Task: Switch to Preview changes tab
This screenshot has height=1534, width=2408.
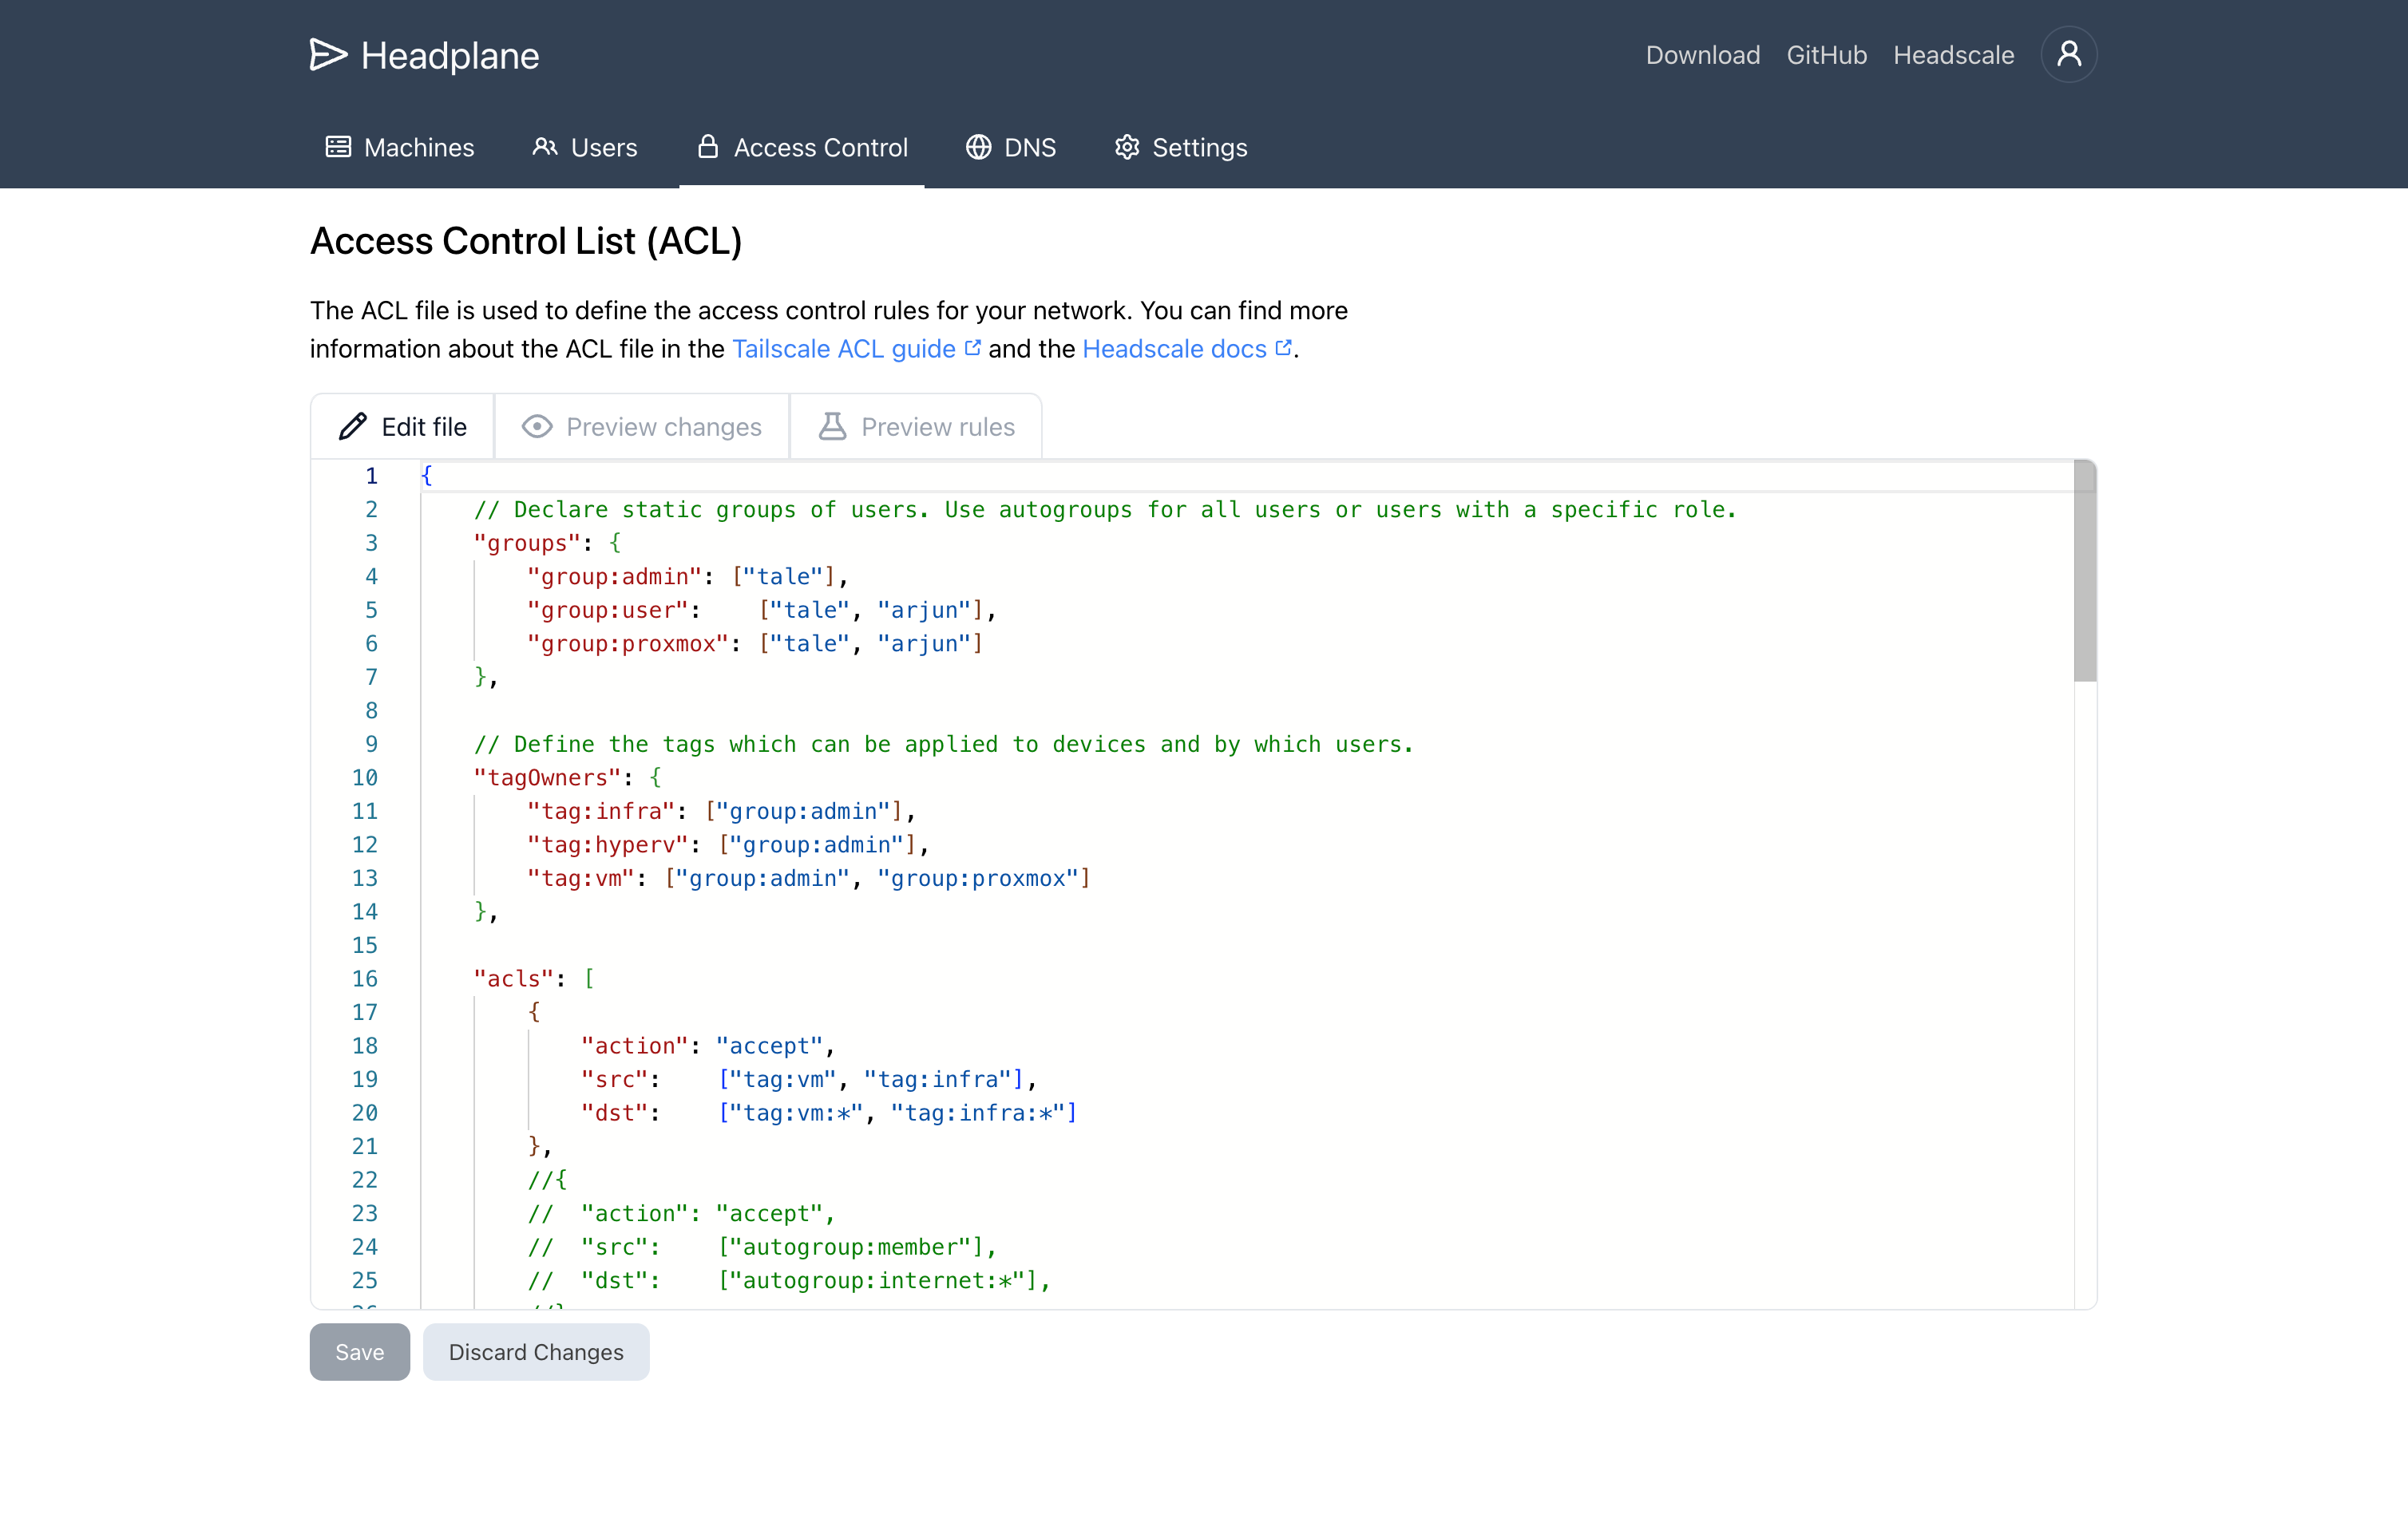Action: pos(642,427)
